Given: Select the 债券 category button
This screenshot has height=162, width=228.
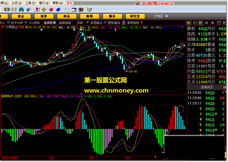Looking at the screenshot, I should click(44, 16).
